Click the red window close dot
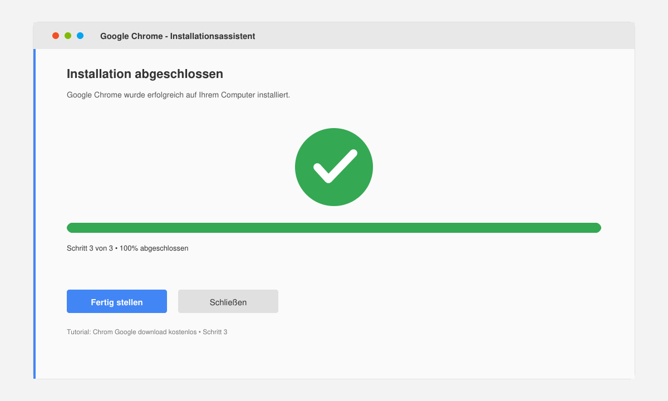The height and width of the screenshot is (401, 668). [56, 36]
